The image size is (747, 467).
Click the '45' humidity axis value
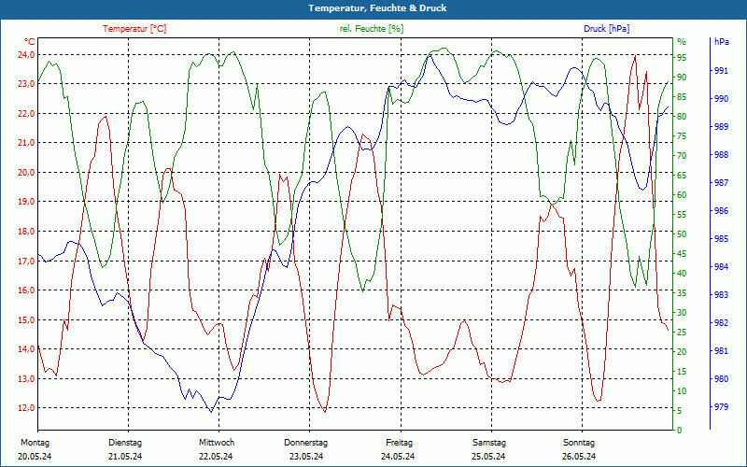683,254
